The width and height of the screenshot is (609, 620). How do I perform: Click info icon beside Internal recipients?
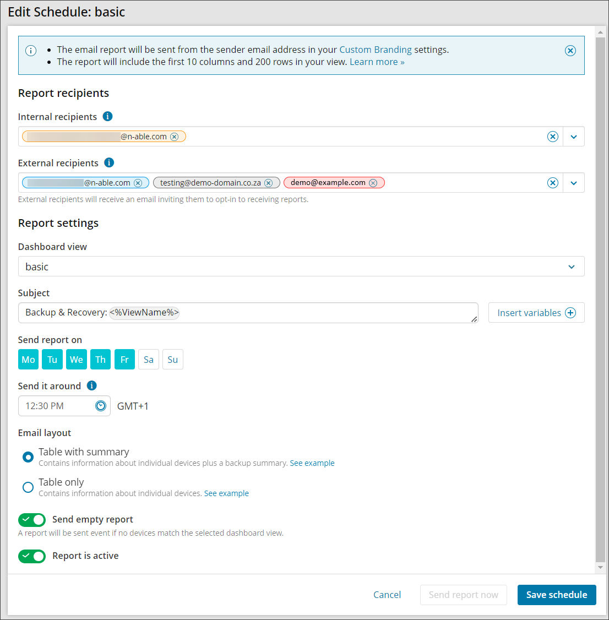(108, 116)
